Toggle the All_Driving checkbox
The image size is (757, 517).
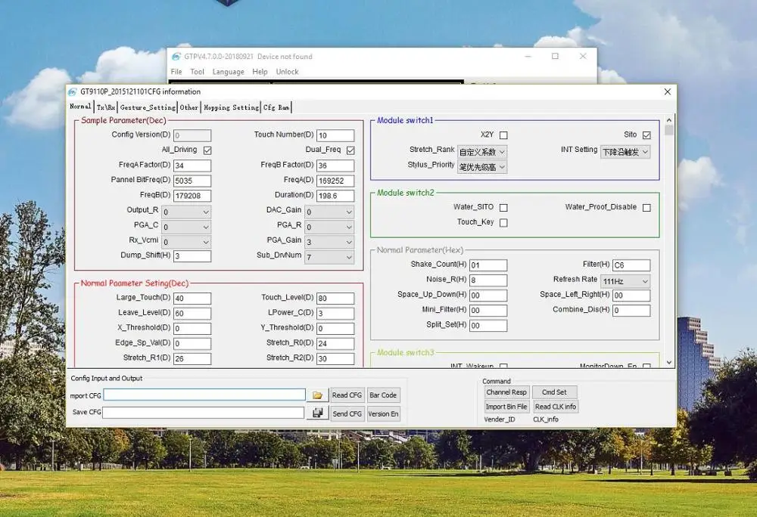tap(207, 150)
